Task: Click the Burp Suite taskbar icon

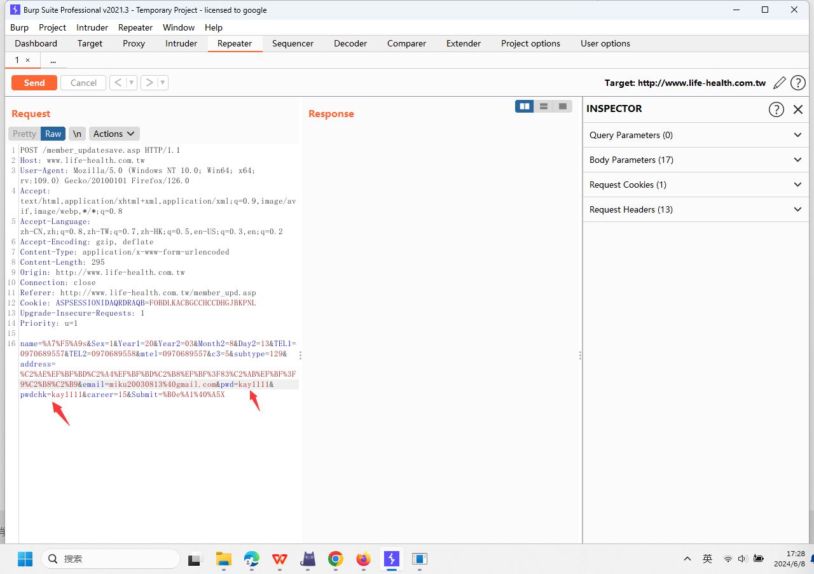Action: click(391, 559)
